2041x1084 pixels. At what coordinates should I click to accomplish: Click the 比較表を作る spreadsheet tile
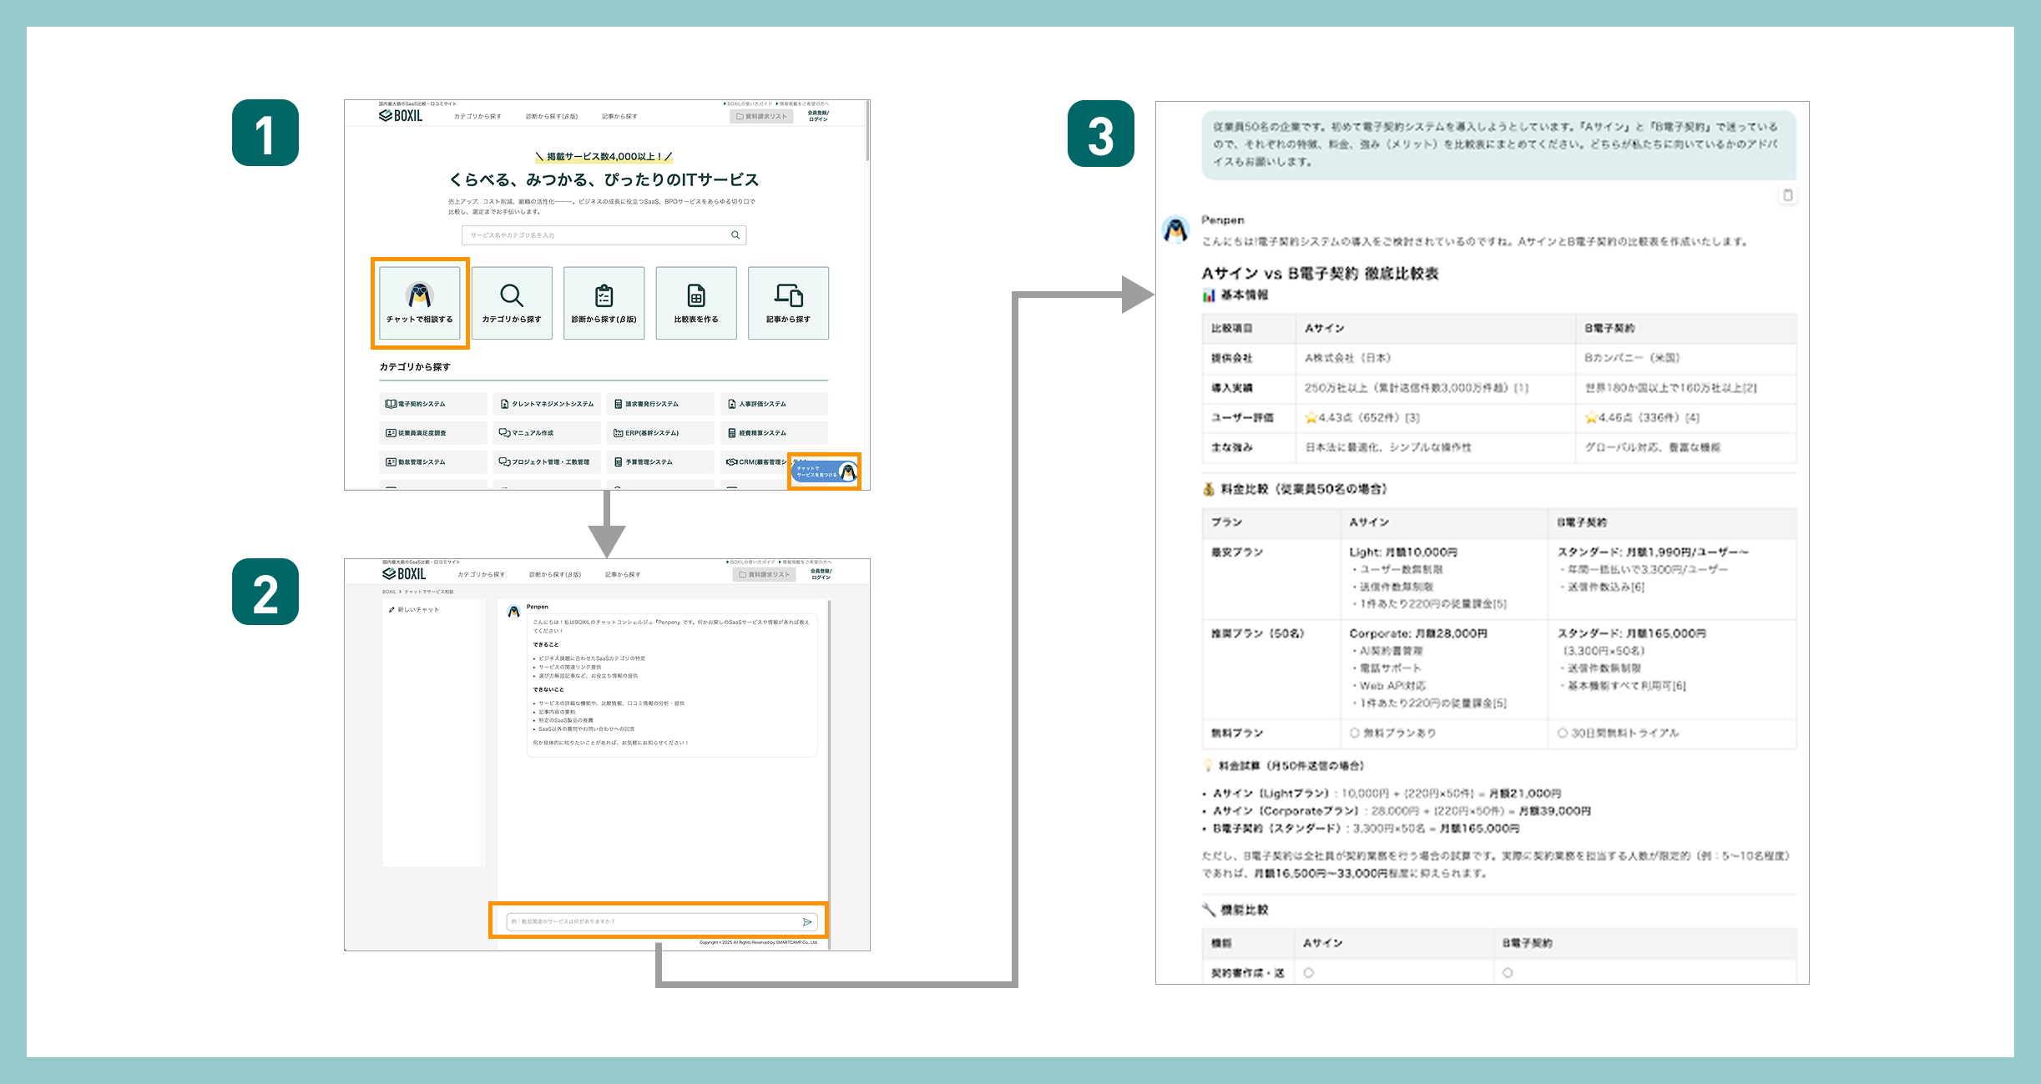[x=696, y=303]
